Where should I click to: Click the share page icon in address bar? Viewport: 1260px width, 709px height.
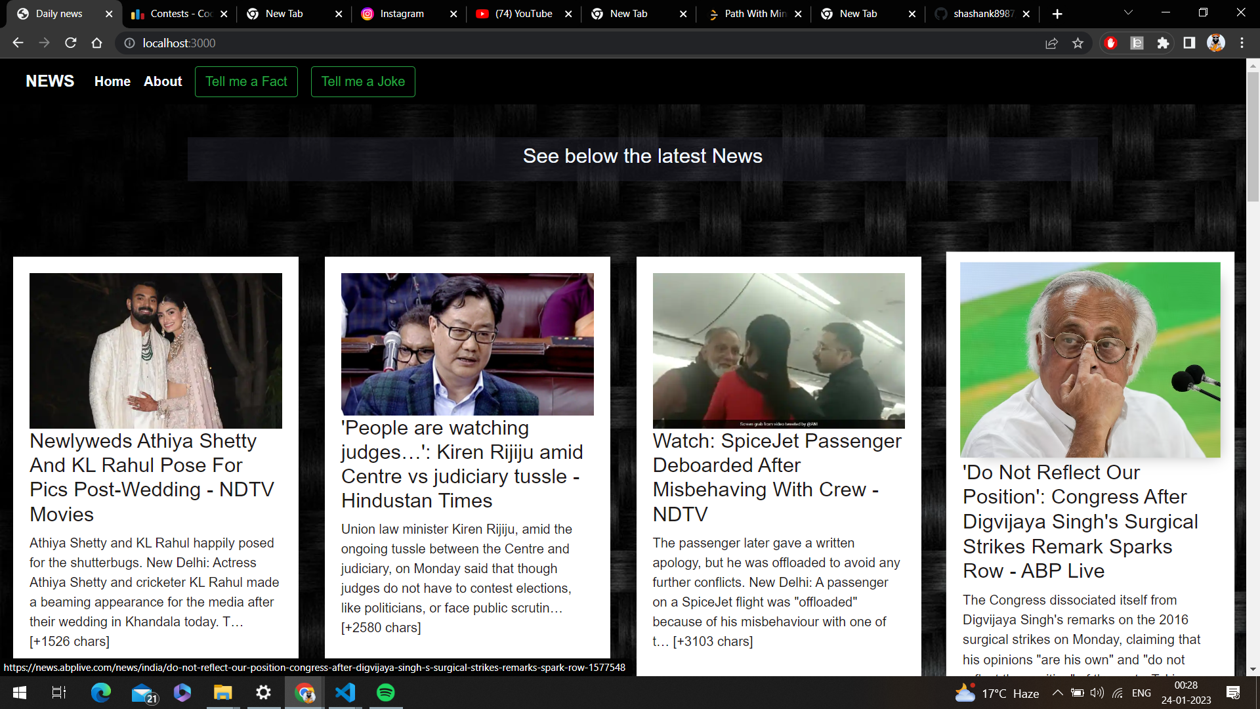click(x=1051, y=43)
